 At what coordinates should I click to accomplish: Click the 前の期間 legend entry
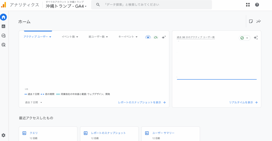48,94
